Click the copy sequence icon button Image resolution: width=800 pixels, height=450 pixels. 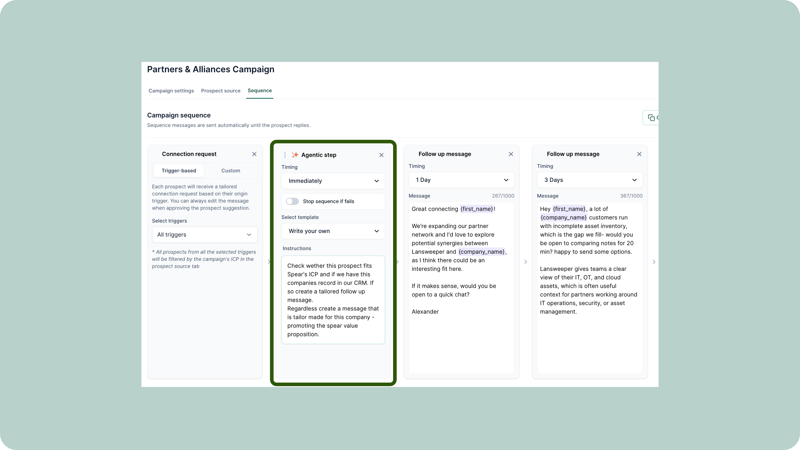pos(651,118)
